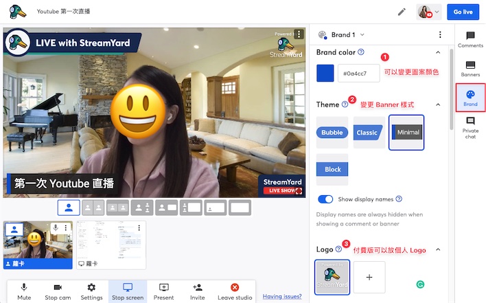Open the Having issues? link
This screenshot has width=486, height=303.
pos(282,297)
